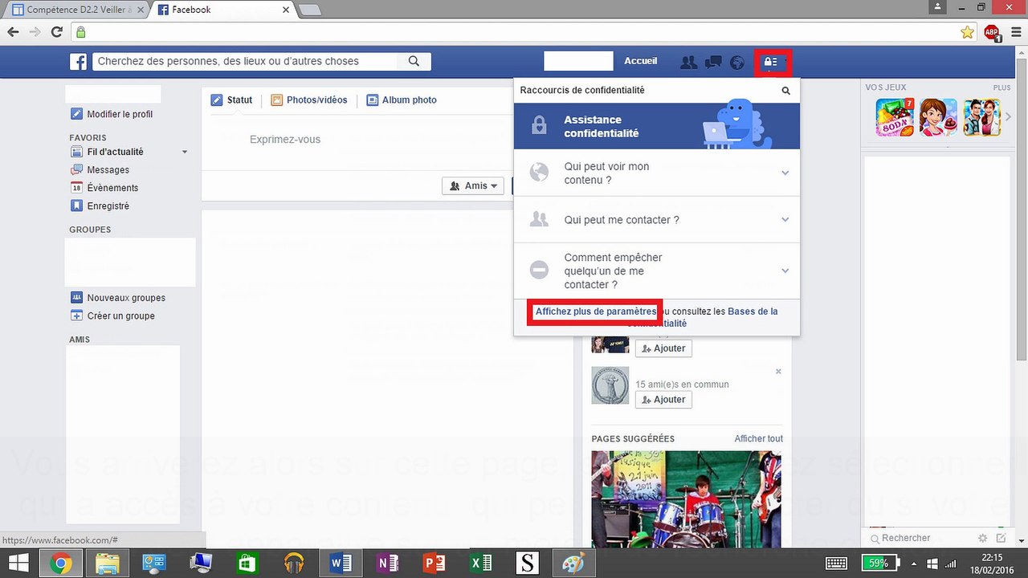The width and height of the screenshot is (1028, 578).
Task: Select the Statut composer tab
Action: [231, 100]
